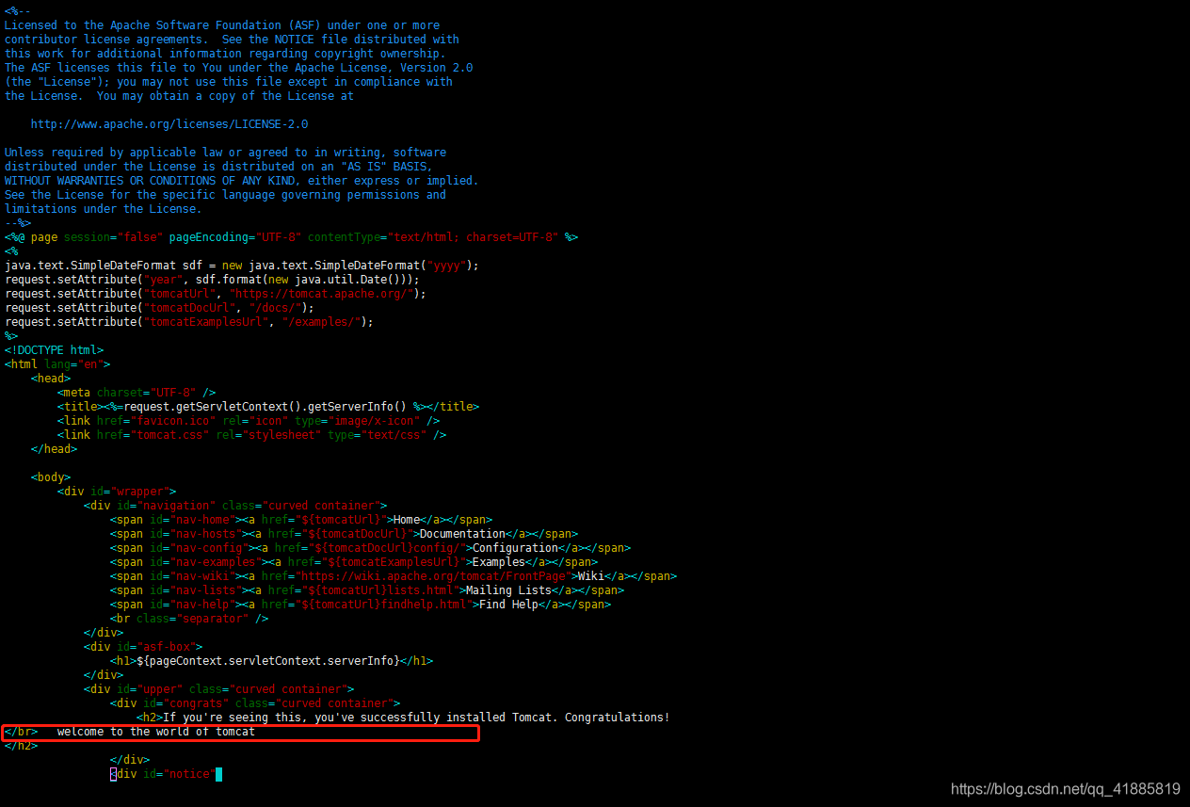
Task: Click the h2 'successfully installed Tomcat' line
Action: click(x=404, y=718)
